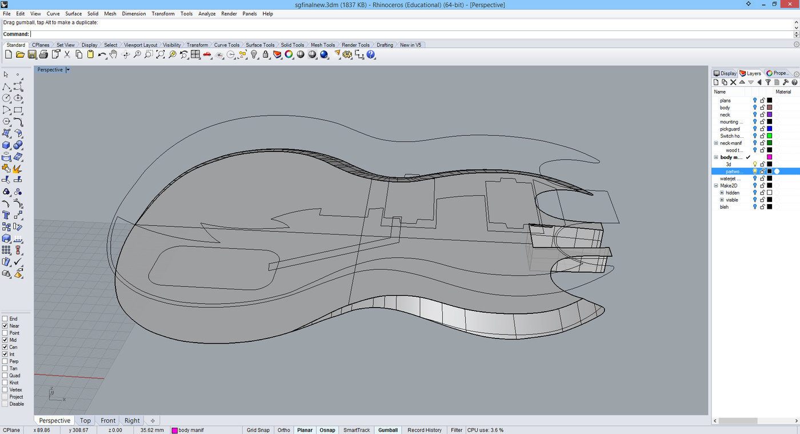The width and height of the screenshot is (800, 434).
Task: Toggle Gumball in status bar
Action: coord(388,430)
